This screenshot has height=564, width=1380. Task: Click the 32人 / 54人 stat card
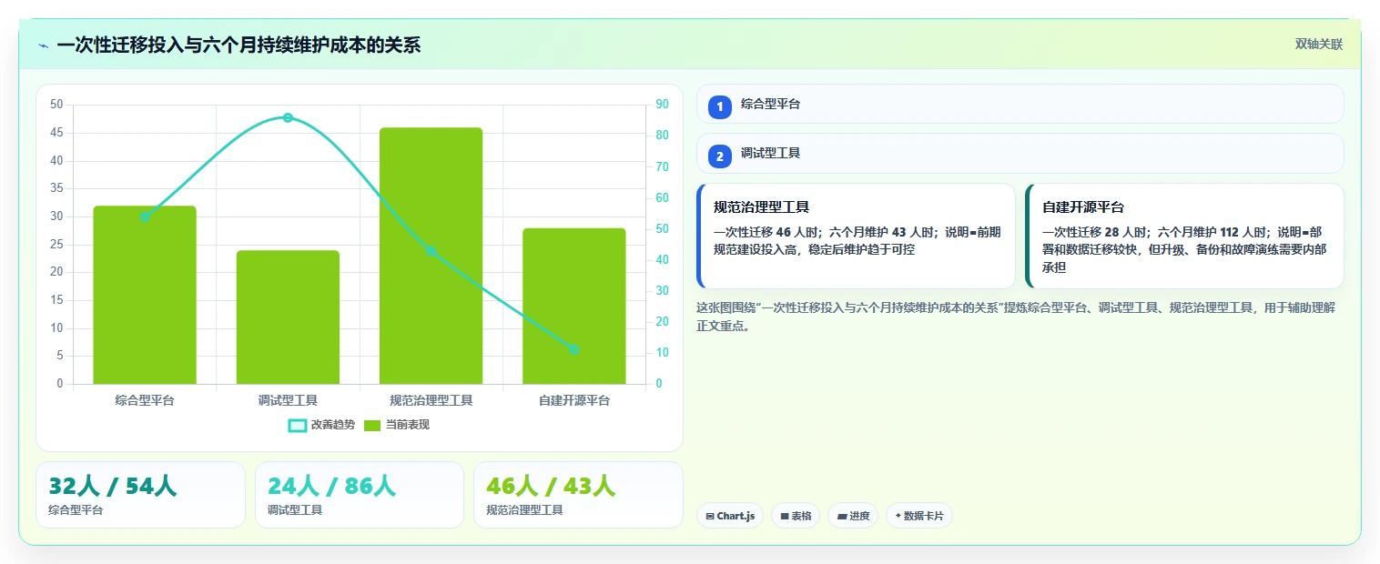(140, 495)
